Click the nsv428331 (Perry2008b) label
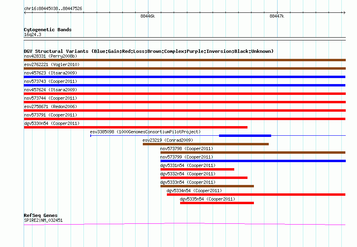Screen dimensions: 357x247 [51, 56]
